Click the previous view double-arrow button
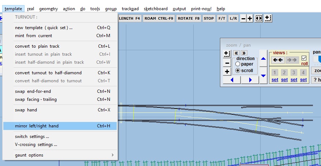 [278, 60]
